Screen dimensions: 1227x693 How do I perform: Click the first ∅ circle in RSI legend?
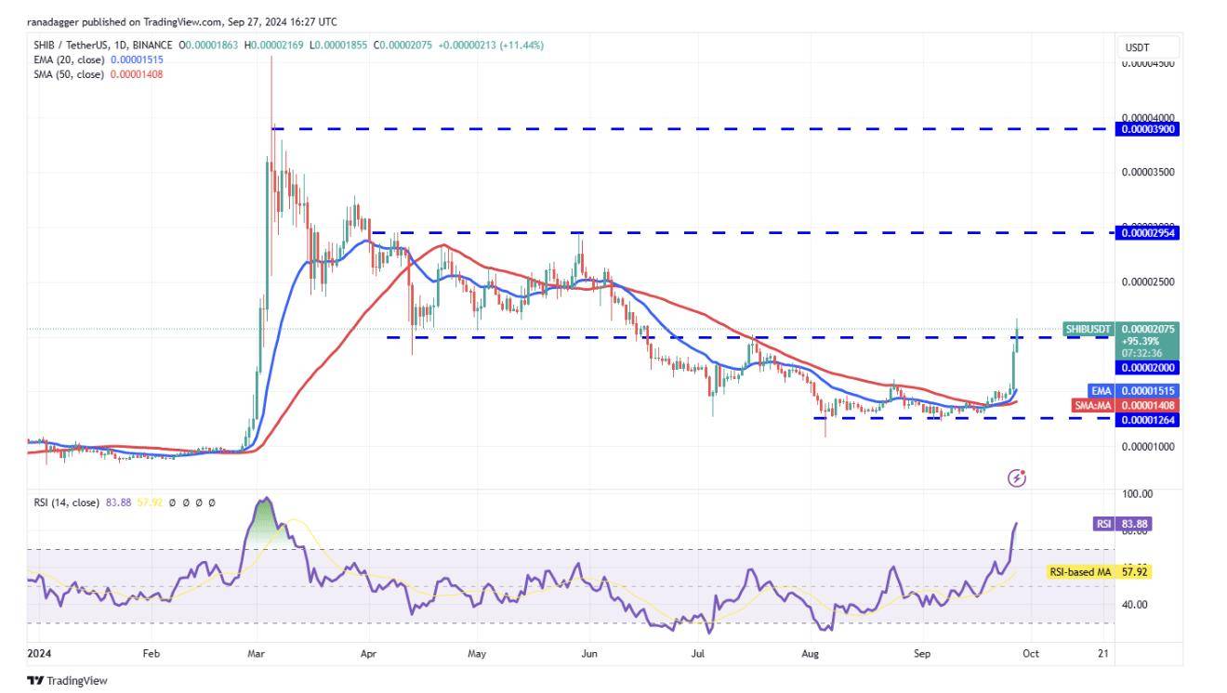click(x=172, y=503)
